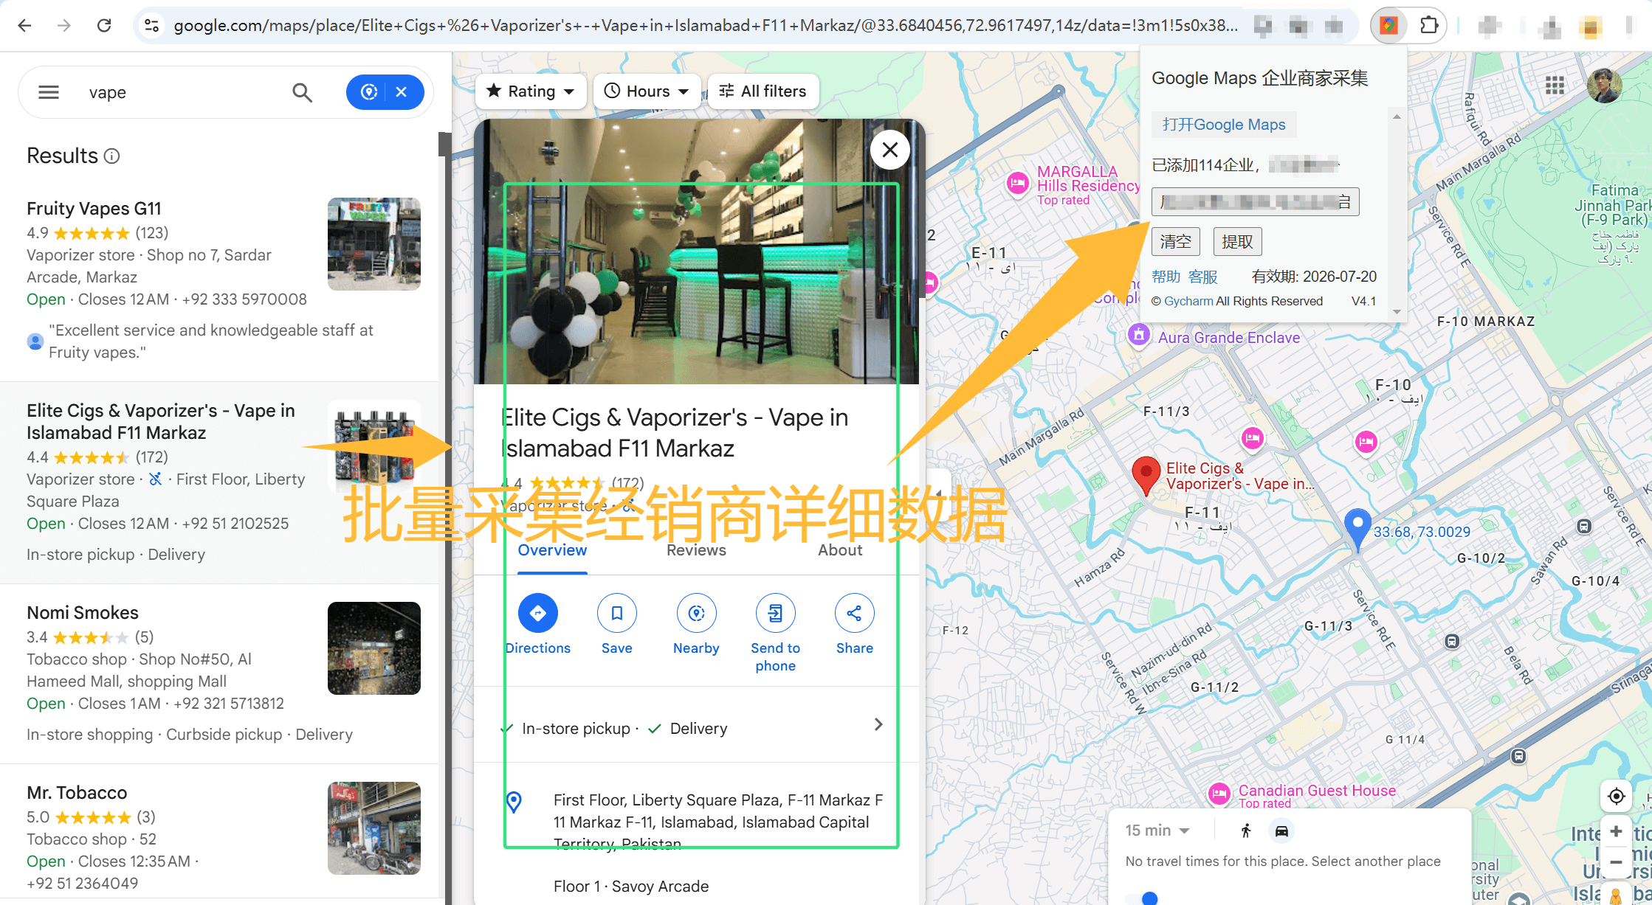This screenshot has height=905, width=1652.
Task: Open the 帮助 help link
Action: coord(1166,277)
